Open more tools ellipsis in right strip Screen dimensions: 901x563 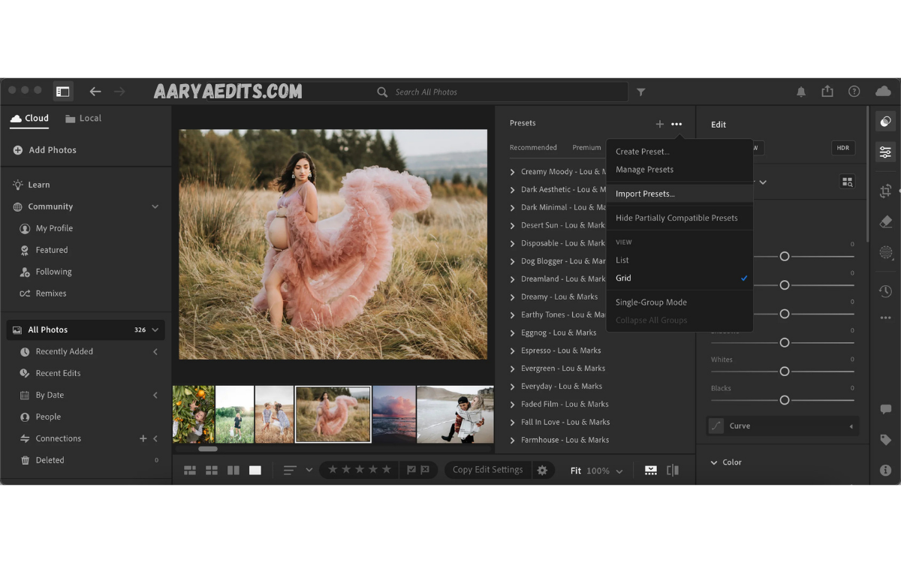coord(885,318)
